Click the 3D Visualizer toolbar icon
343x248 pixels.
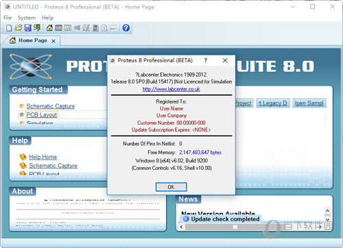[x=77, y=28]
